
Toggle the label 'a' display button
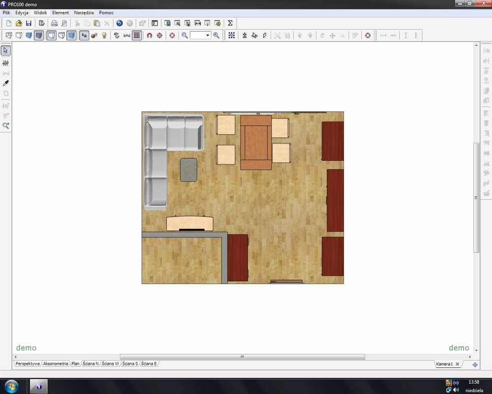(x=84, y=35)
